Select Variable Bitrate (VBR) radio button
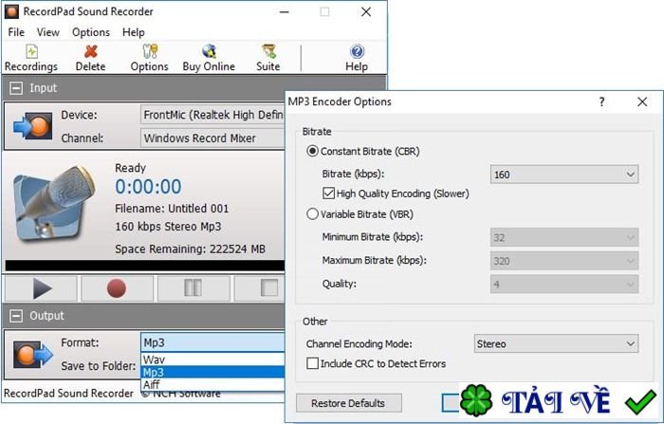The image size is (664, 424). [312, 214]
